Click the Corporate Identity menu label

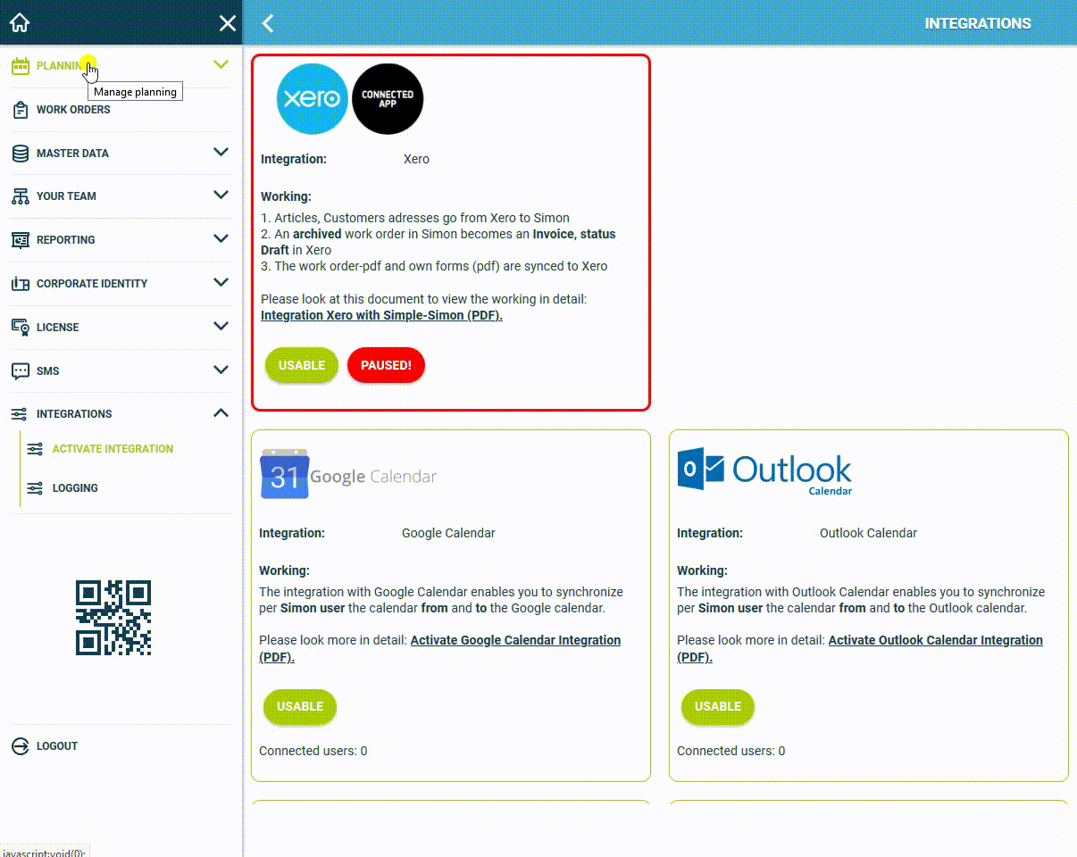point(92,284)
